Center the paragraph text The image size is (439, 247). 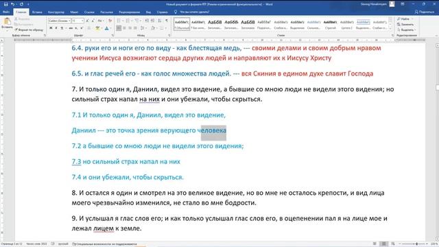pos(124,28)
